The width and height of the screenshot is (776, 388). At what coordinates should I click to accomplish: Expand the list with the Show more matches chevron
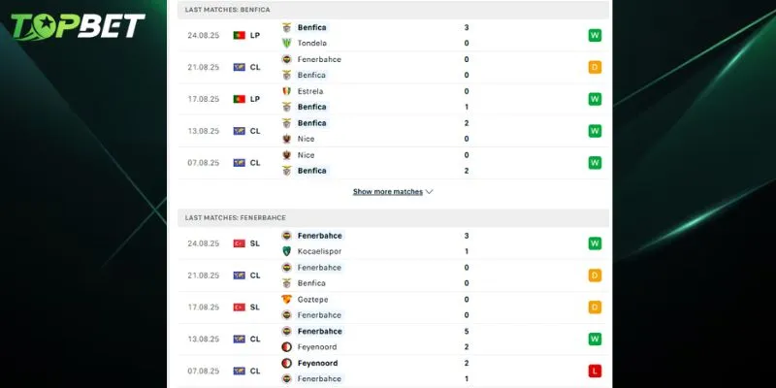[x=430, y=192]
